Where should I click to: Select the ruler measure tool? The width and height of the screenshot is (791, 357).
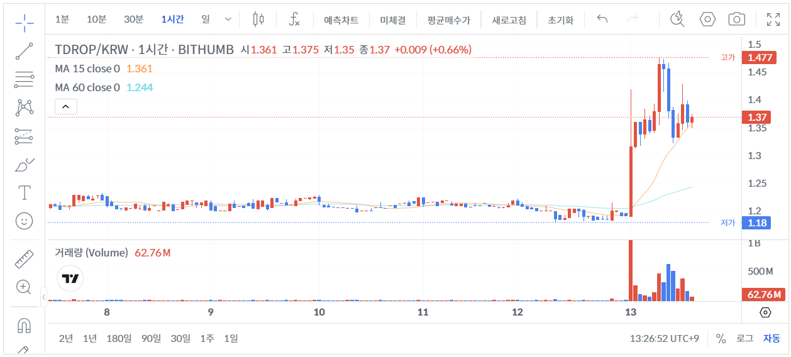pyautogui.click(x=25, y=258)
